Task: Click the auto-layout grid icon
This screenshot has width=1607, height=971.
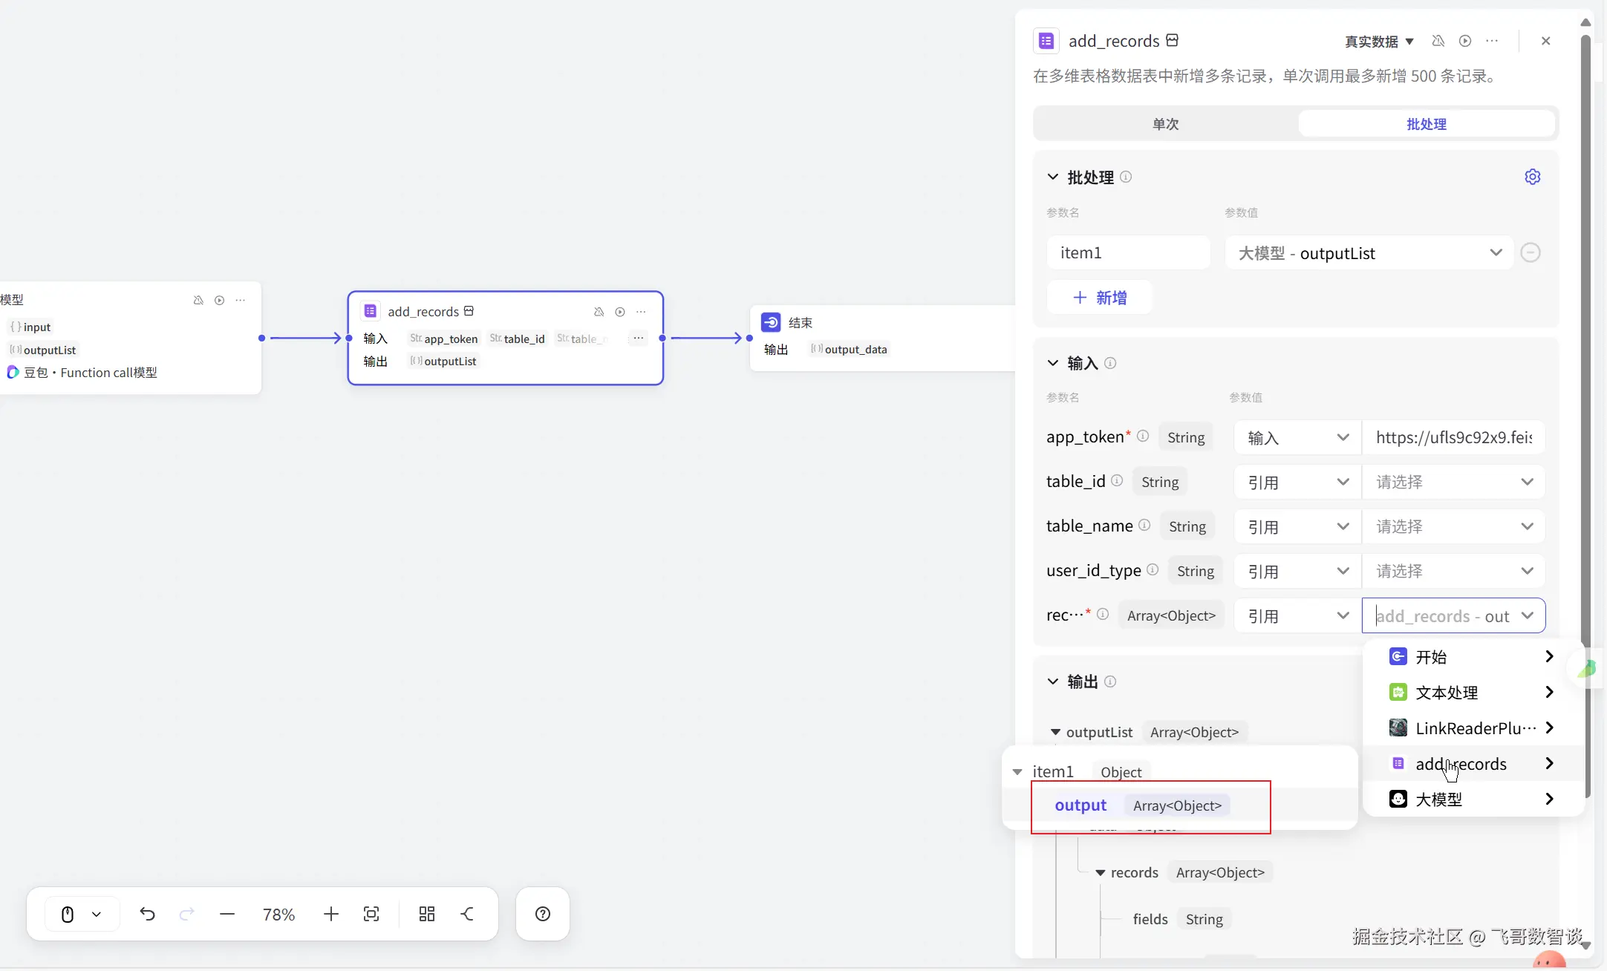Action: click(x=426, y=914)
